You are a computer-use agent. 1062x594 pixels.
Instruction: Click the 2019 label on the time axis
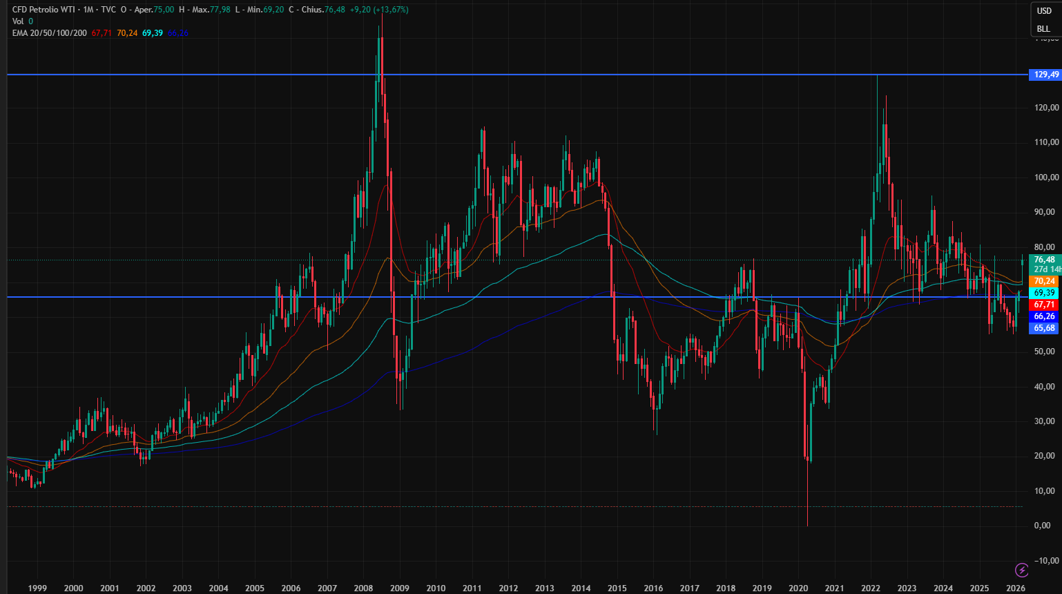[x=762, y=588]
